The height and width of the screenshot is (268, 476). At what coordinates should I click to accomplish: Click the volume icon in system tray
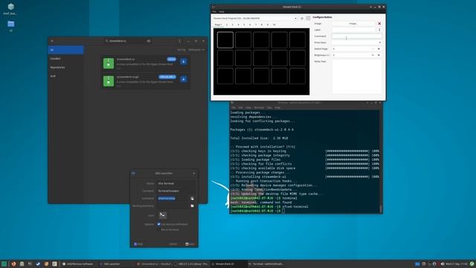443,264
